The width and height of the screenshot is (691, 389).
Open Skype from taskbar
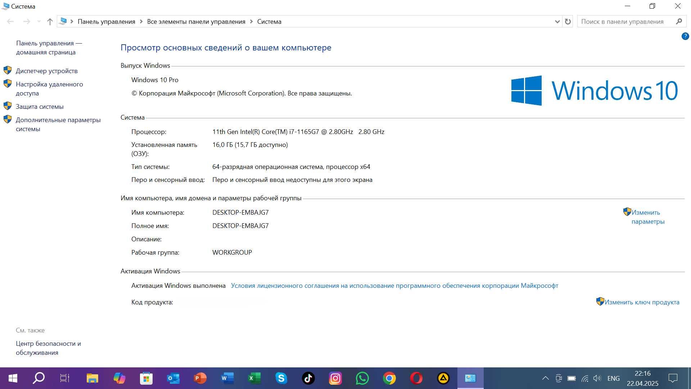click(281, 378)
